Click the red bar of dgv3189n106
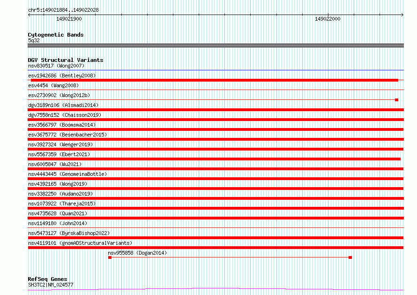Viewport: 417px width, 295px height. pos(216,110)
